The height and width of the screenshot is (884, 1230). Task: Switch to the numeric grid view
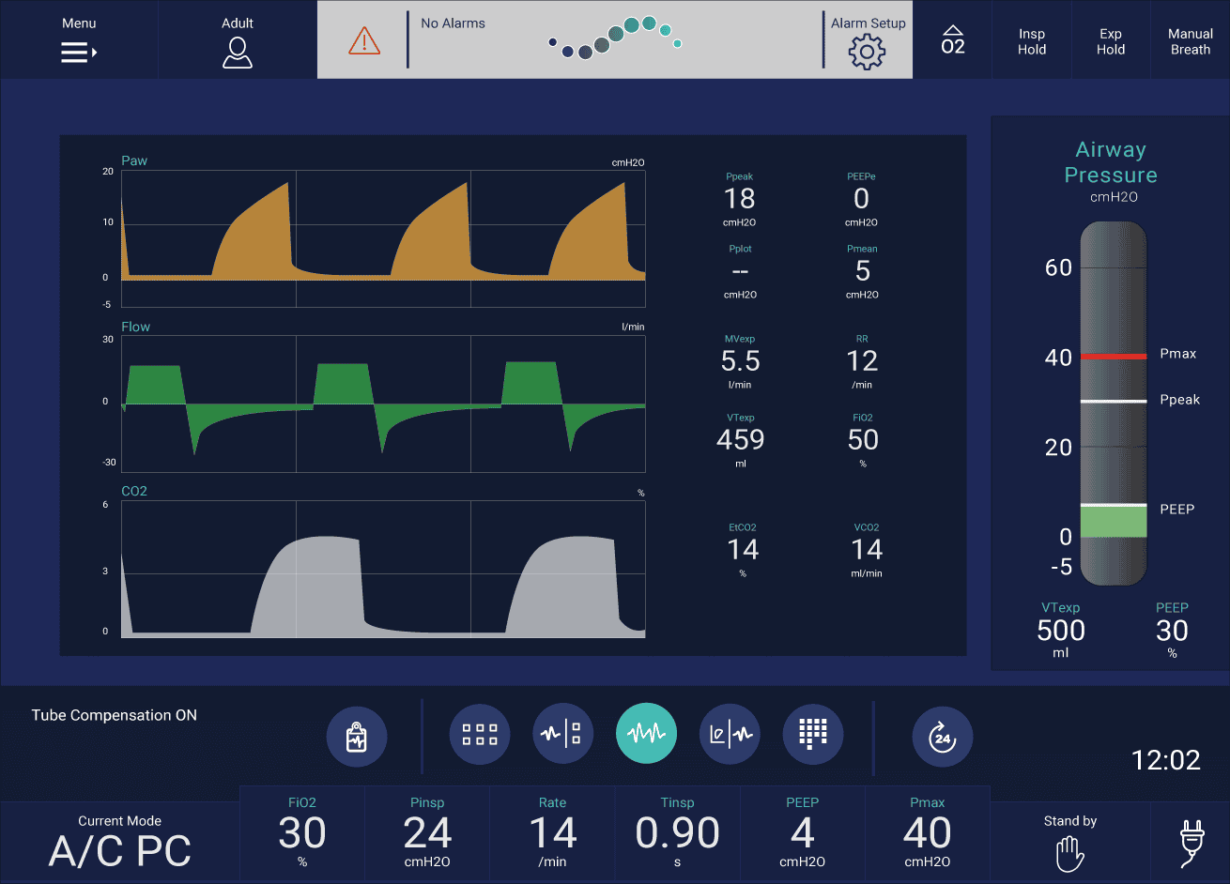click(480, 735)
